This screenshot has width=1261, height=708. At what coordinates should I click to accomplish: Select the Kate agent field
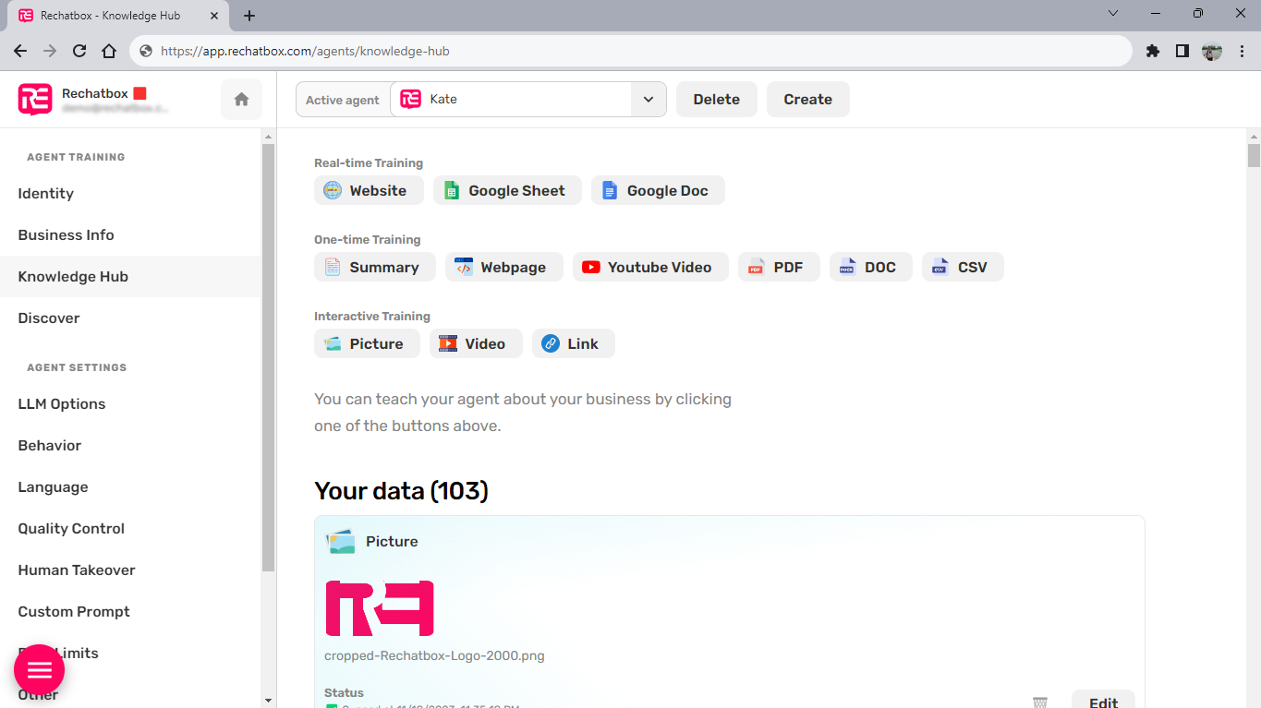click(511, 100)
